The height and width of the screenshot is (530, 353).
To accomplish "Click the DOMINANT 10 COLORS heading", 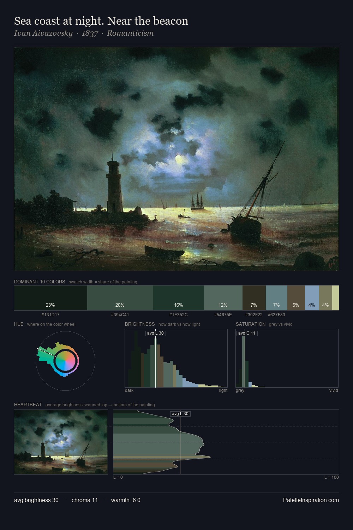I will (x=40, y=282).
